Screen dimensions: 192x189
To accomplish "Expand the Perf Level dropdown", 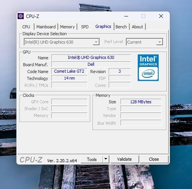I will pos(145,42).
